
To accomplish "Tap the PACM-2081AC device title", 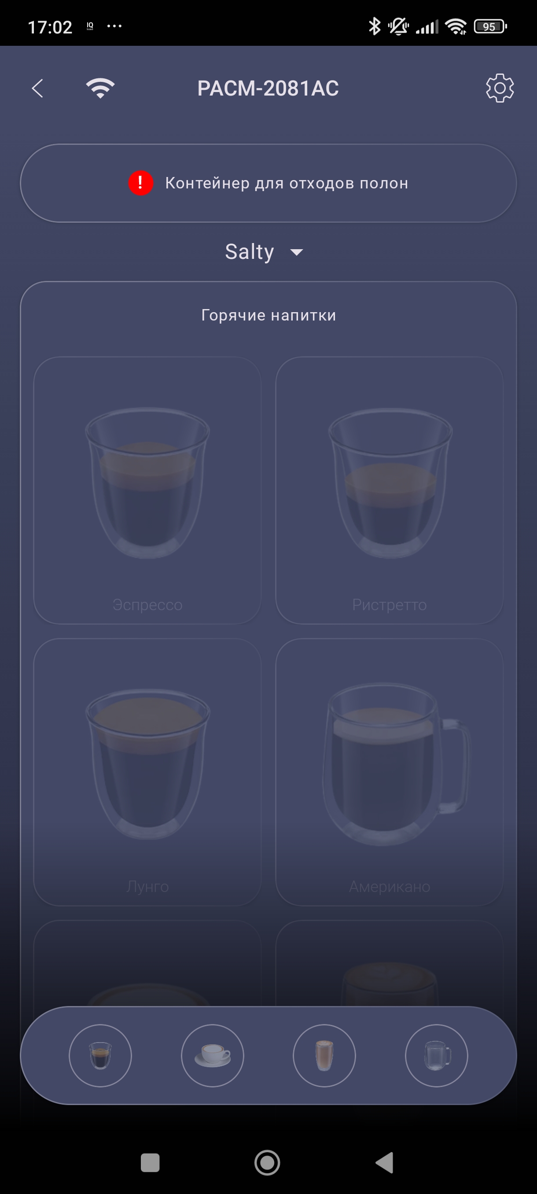I will point(268,88).
